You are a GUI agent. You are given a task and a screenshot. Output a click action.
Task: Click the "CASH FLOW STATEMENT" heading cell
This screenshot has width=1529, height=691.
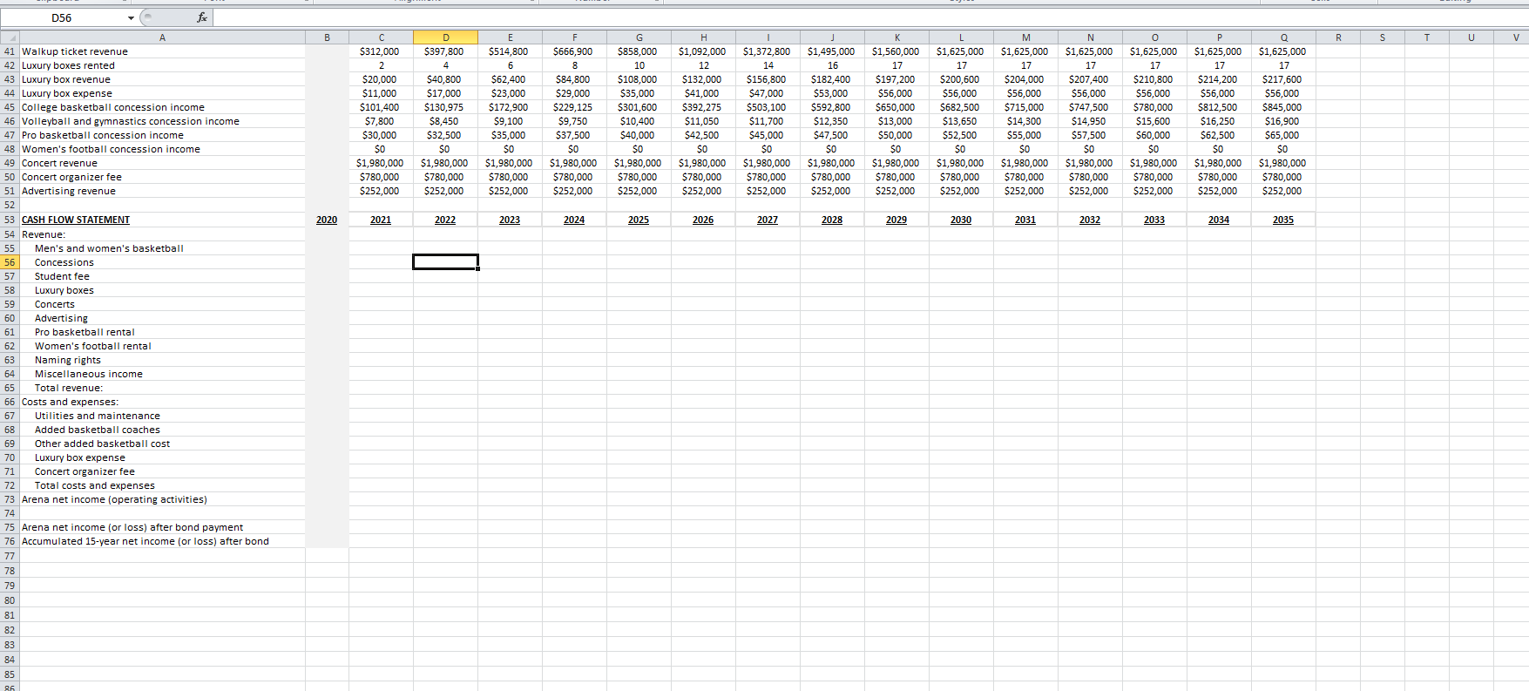[162, 220]
